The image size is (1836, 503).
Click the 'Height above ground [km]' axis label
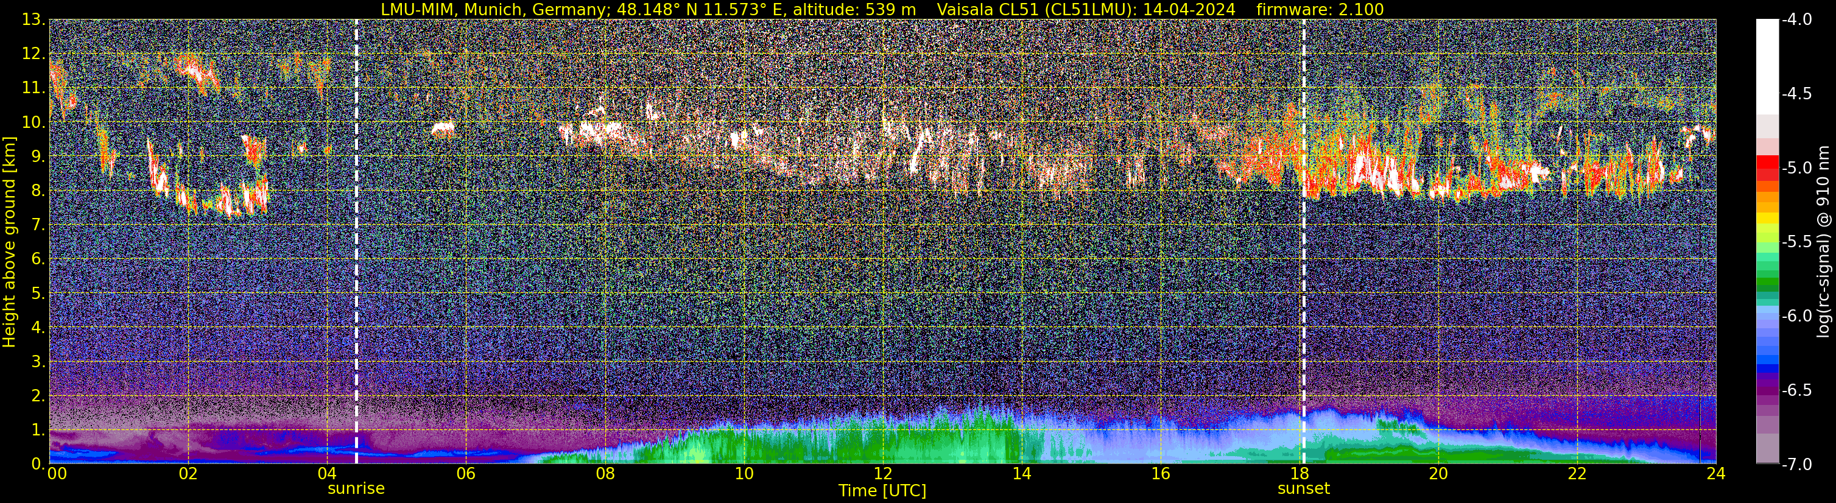click(9, 242)
